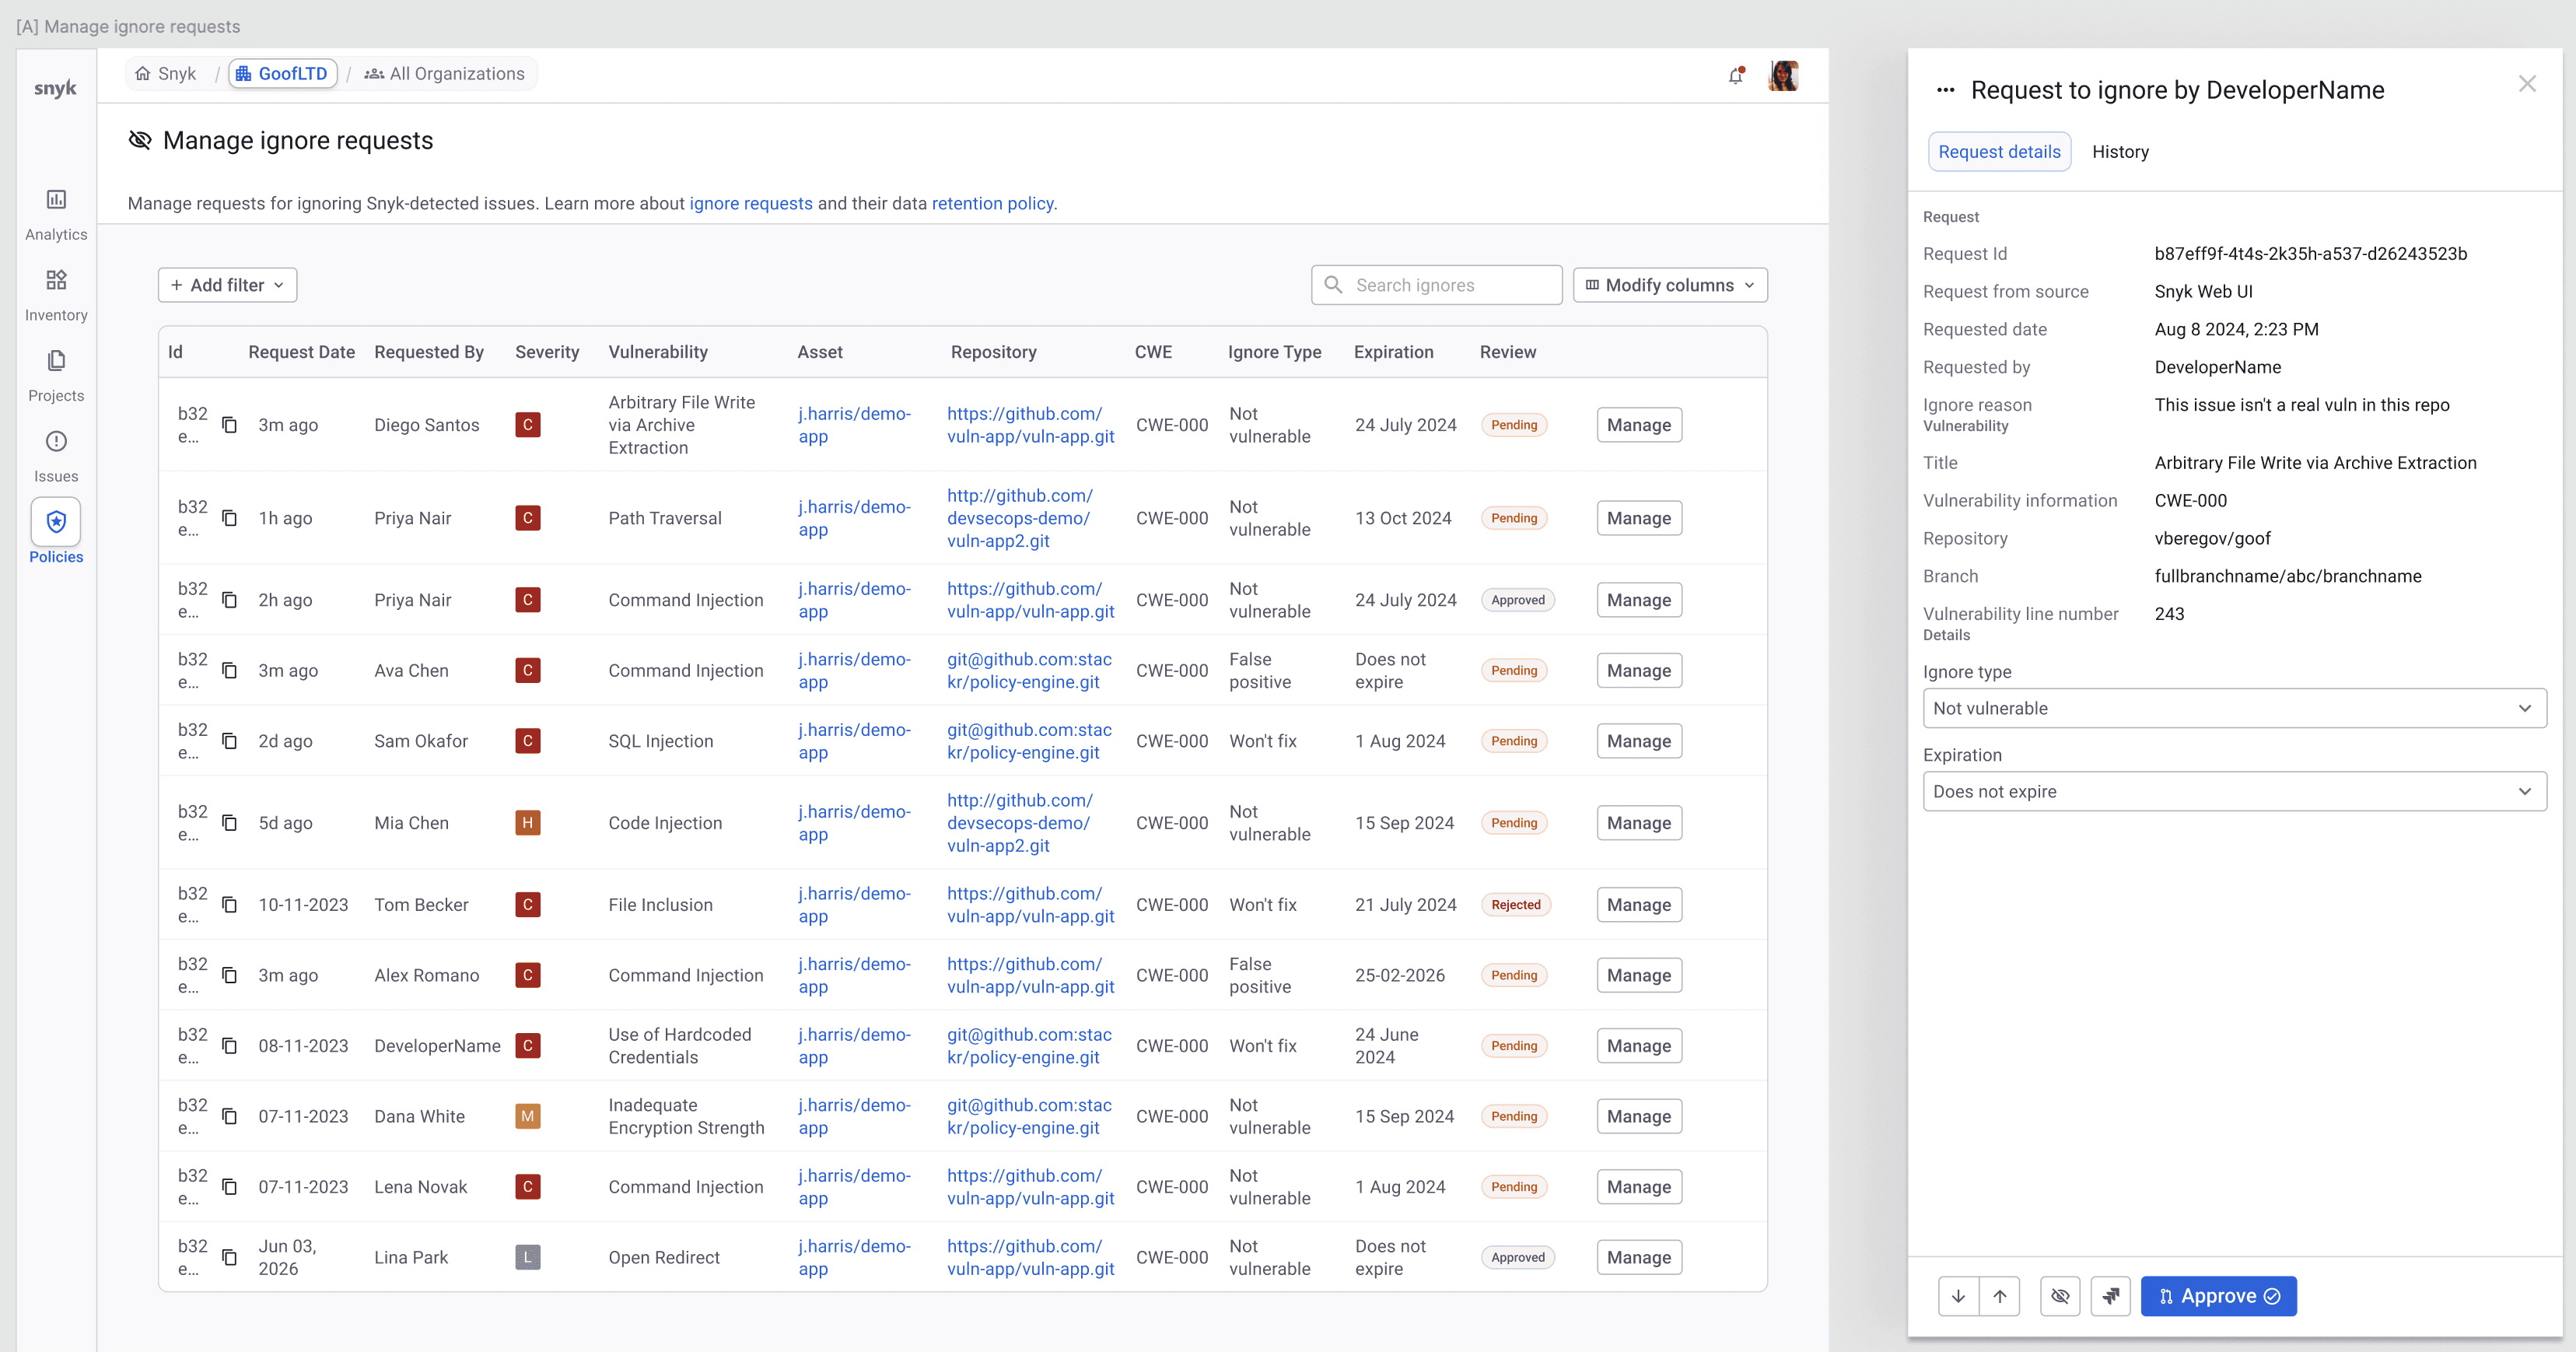This screenshot has width=2576, height=1352.
Task: Open the retention policy link
Action: 992,204
